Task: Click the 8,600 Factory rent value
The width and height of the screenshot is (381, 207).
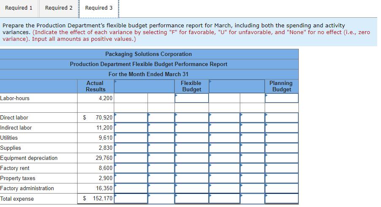Action: (x=105, y=168)
